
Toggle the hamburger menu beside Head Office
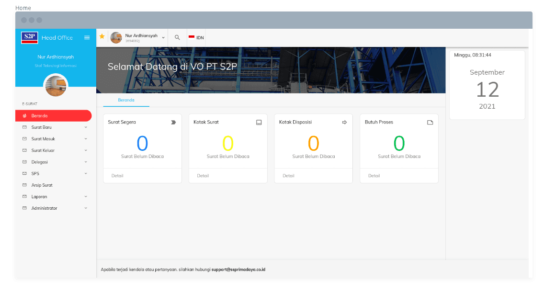point(87,37)
